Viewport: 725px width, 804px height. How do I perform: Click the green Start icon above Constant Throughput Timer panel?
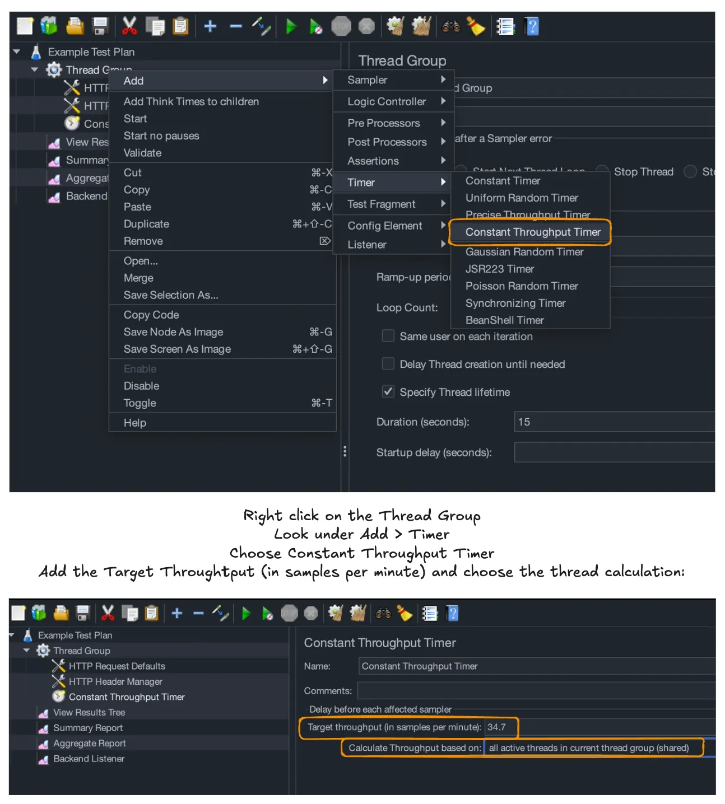(246, 614)
